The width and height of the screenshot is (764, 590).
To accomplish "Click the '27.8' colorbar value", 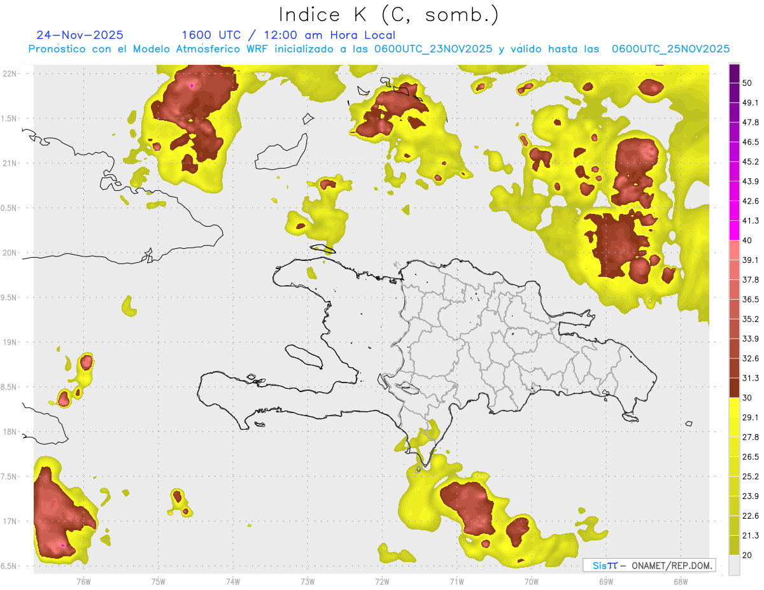I will point(751,437).
